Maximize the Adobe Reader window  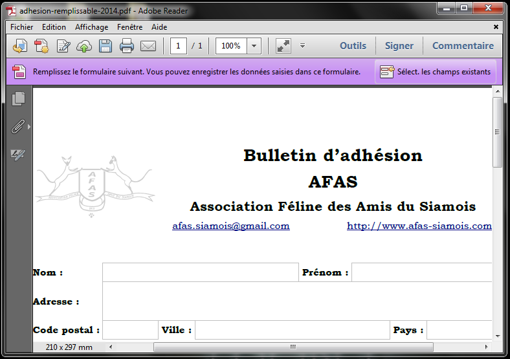point(464,8)
